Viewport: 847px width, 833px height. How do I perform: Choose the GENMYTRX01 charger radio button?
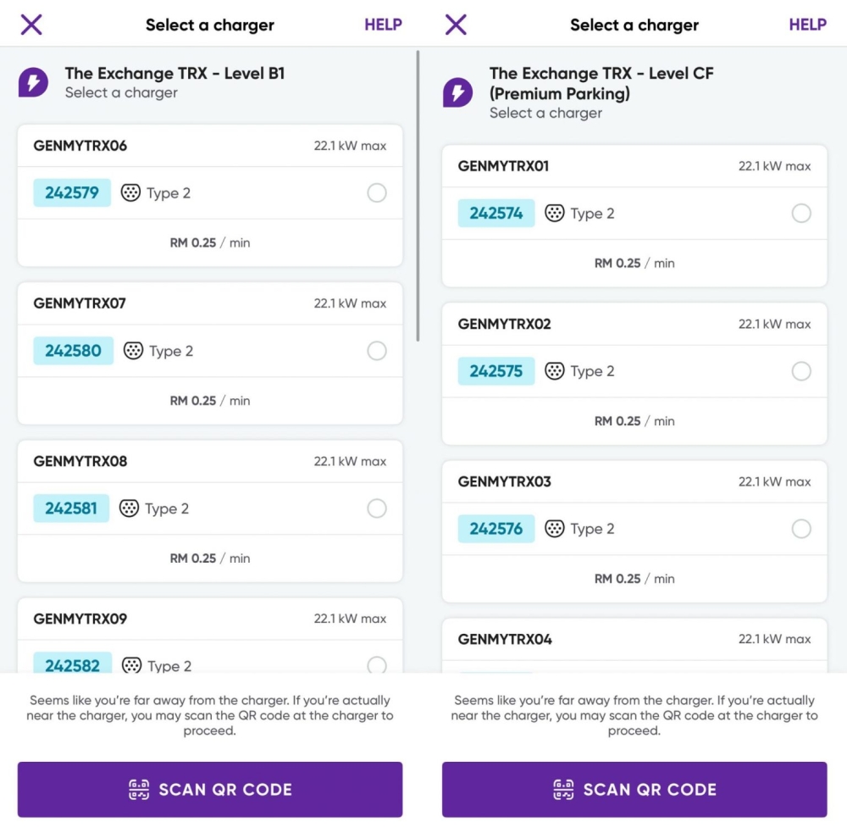coord(801,214)
